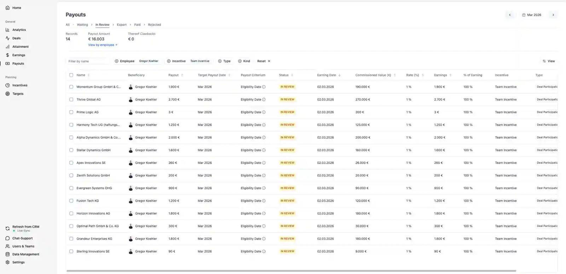The image size is (566, 274).
Task: Select the Fusion Tech KG row checkbox
Action: (71, 201)
